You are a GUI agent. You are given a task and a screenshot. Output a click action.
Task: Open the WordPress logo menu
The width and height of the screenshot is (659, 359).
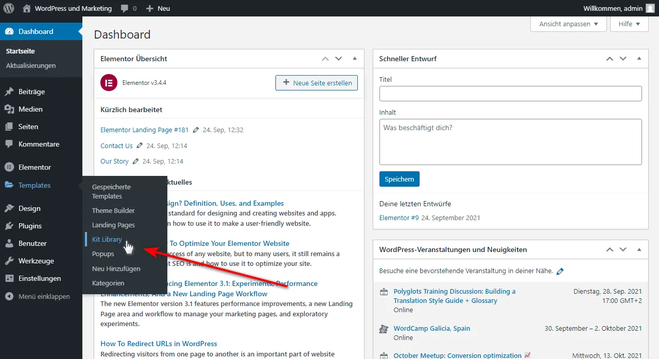click(9, 8)
